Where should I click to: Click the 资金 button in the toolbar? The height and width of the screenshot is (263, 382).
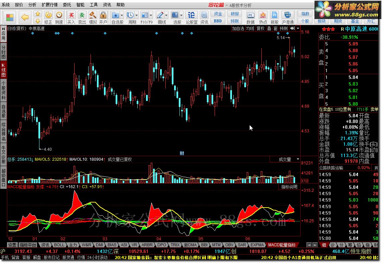[218, 14]
